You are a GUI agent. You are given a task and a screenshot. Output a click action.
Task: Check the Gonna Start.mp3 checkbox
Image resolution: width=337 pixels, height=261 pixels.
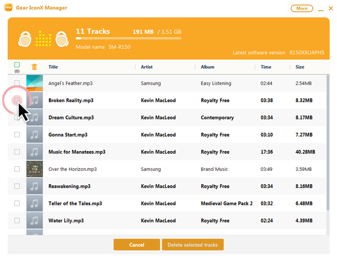click(x=17, y=134)
